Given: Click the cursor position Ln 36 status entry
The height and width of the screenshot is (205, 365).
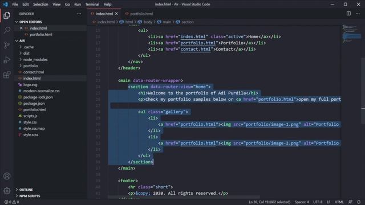Looking at the screenshot, I should click(x=269, y=202).
